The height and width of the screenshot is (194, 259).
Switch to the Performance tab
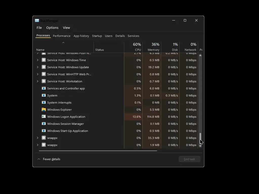pos(62,36)
